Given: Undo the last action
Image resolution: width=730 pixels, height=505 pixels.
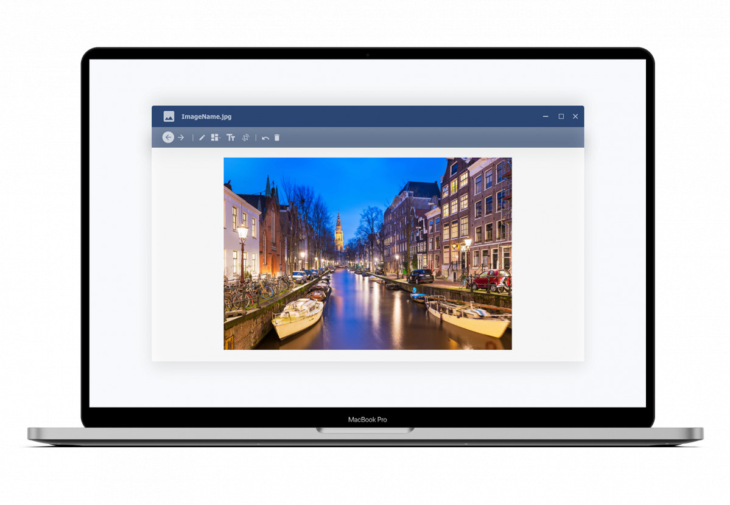Looking at the screenshot, I should click(265, 138).
